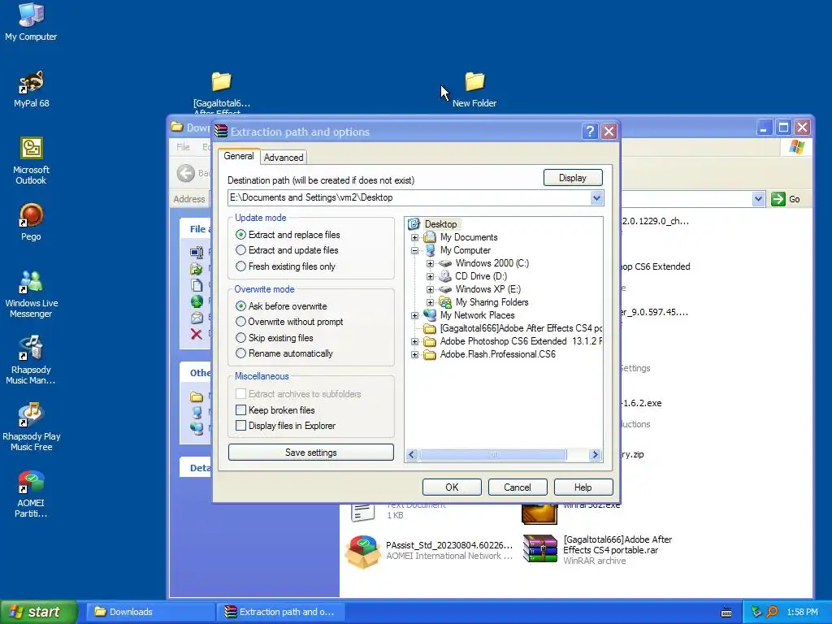
Task: Click the After Effects CS4 portable.rar archive icon
Action: click(539, 548)
